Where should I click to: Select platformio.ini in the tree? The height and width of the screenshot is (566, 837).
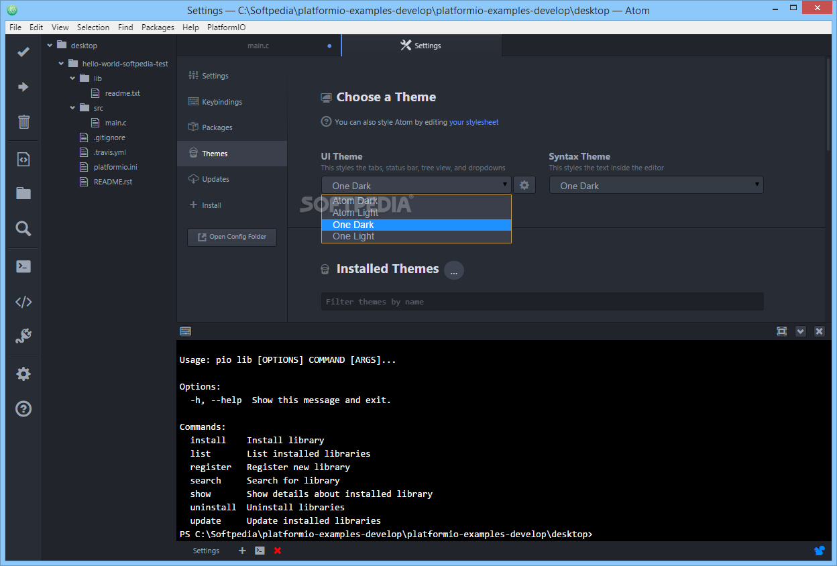(x=115, y=167)
